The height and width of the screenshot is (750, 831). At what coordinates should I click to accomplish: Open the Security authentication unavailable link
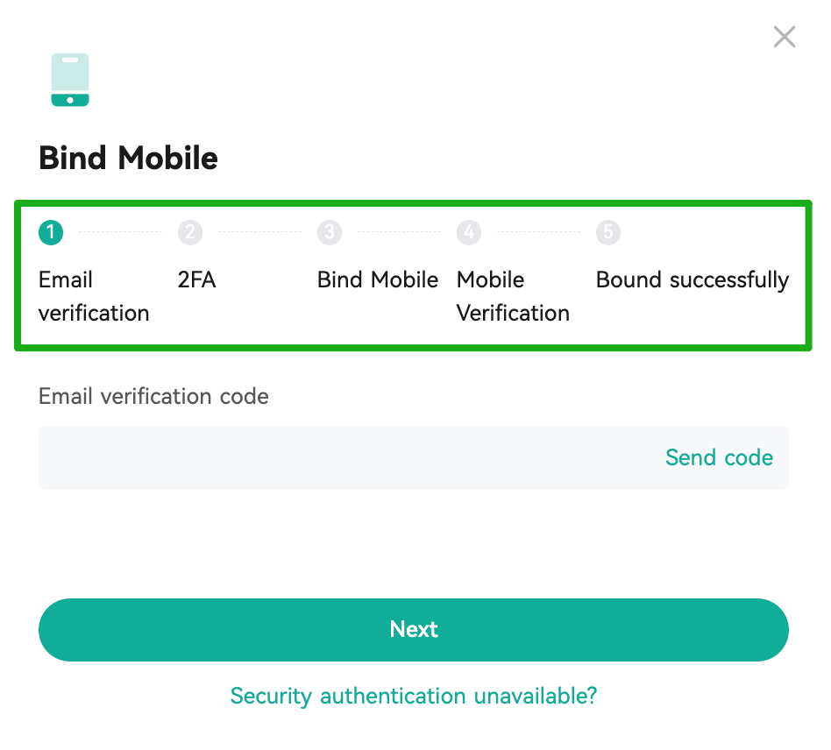pos(414,697)
